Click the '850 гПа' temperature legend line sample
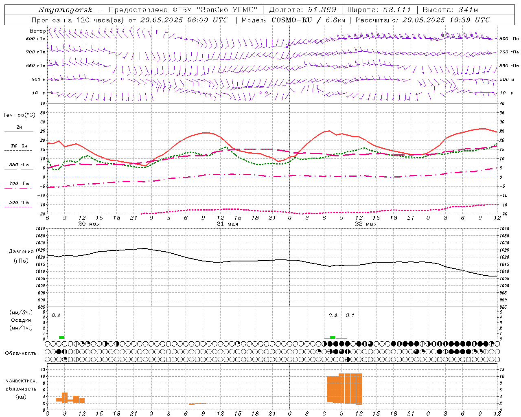Image resolution: width=521 pixels, height=417 pixels. tap(18, 169)
